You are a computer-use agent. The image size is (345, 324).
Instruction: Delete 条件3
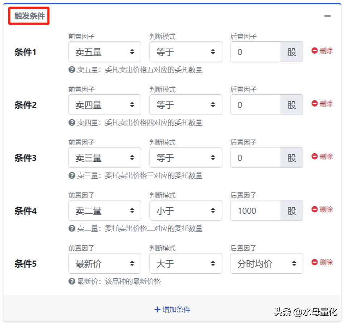322,157
